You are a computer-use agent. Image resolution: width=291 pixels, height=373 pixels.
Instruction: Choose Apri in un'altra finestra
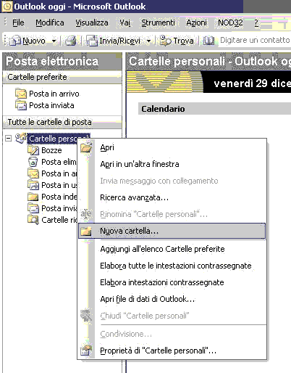[x=172, y=164]
